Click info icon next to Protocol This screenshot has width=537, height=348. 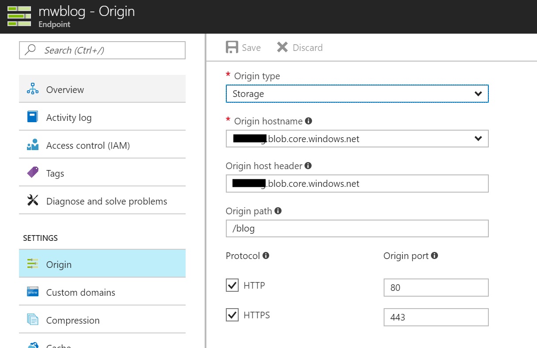266,255
